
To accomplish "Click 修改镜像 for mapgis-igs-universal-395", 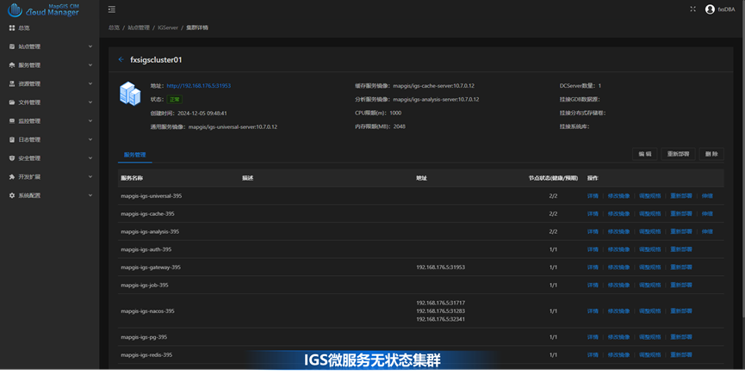I will click(618, 196).
